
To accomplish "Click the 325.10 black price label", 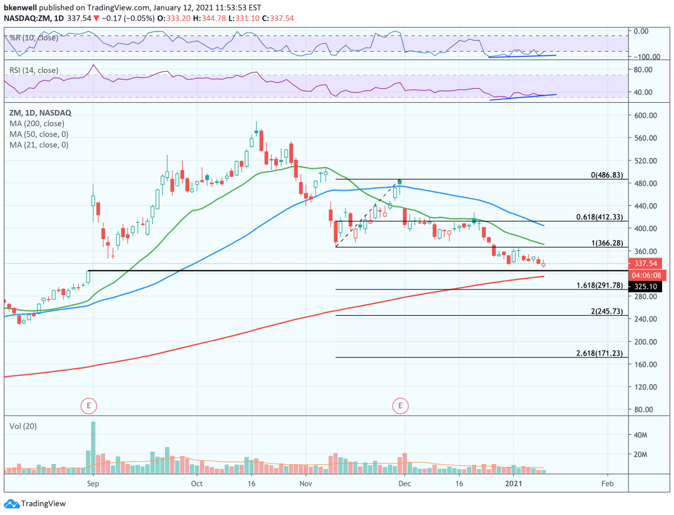I will [645, 287].
